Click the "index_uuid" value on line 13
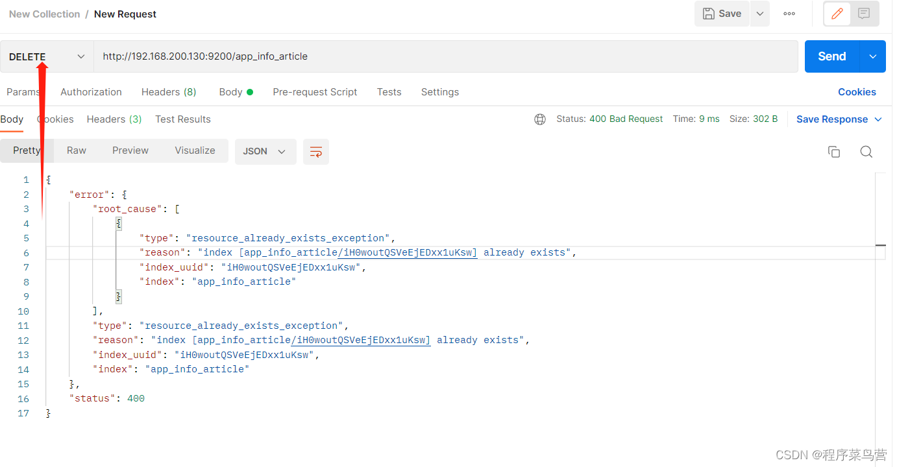This screenshot has width=897, height=467. pyautogui.click(x=245, y=355)
